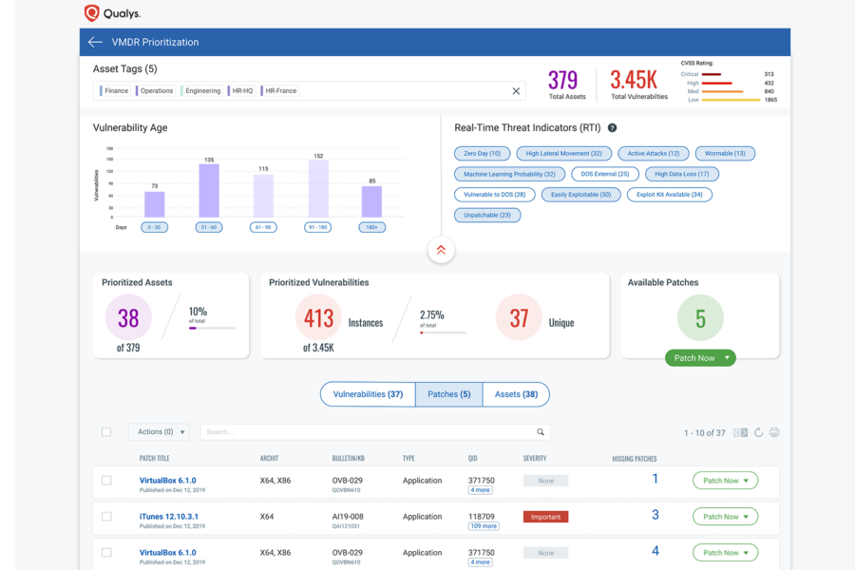Click into the patch search field
This screenshot has height=570, width=855.
[375, 432]
